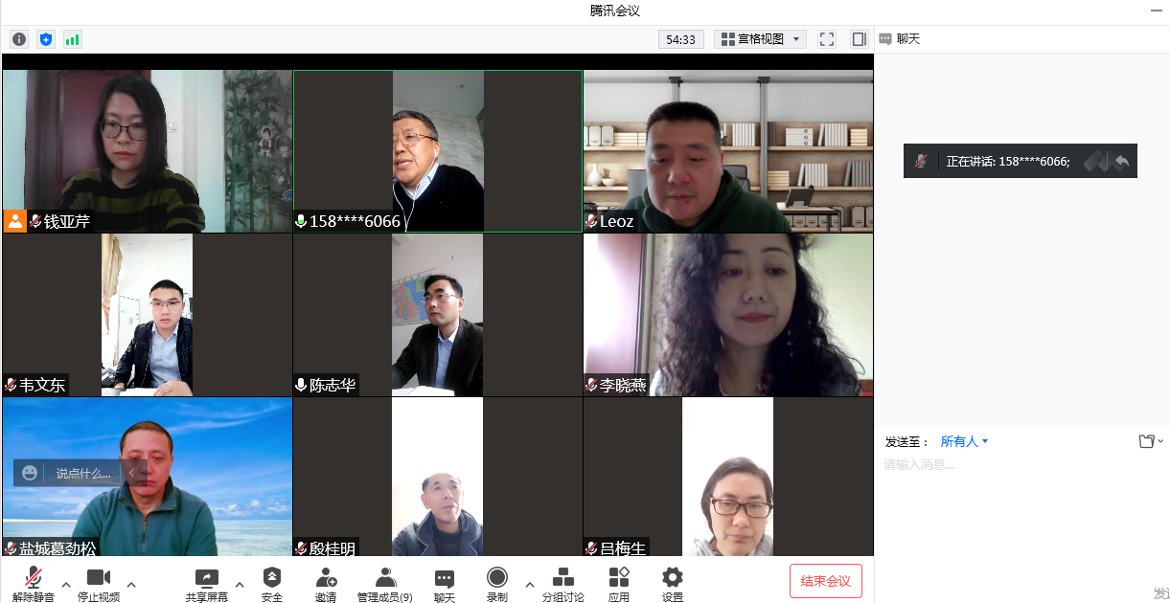Open the 邀请 invite dialog
This screenshot has height=603, width=1170.
pos(326,583)
